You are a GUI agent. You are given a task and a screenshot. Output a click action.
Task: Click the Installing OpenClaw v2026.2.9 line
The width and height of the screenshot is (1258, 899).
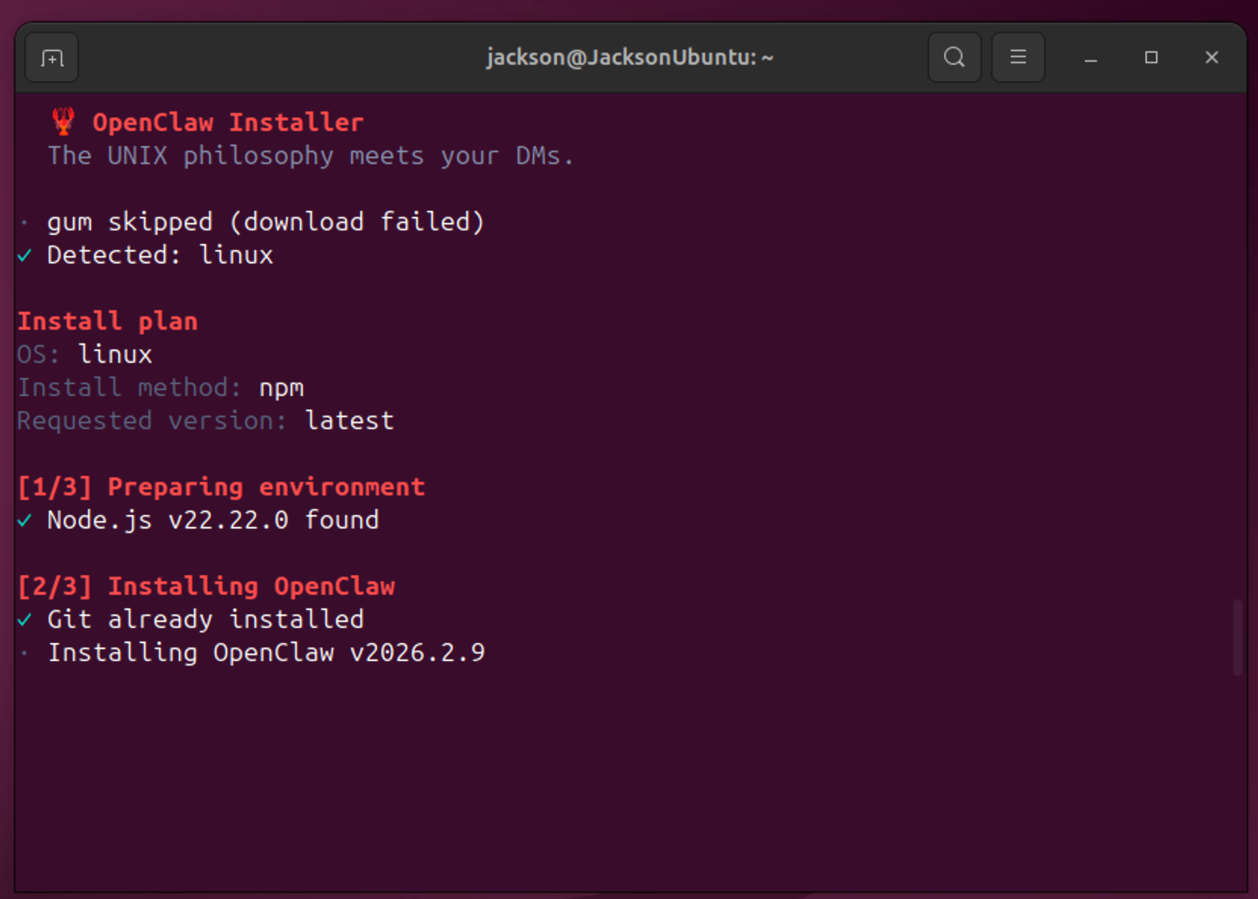click(x=266, y=653)
